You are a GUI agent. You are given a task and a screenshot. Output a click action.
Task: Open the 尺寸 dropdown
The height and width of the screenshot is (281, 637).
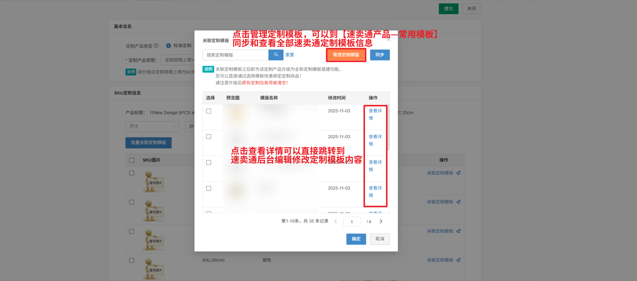(x=153, y=127)
